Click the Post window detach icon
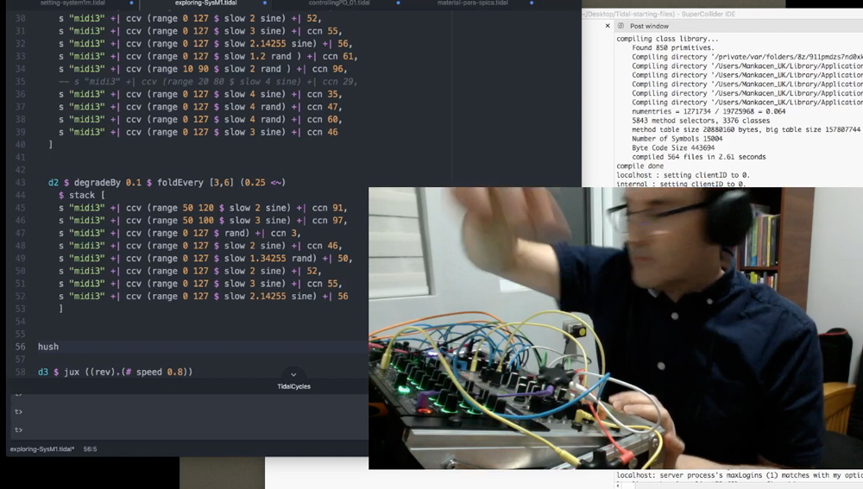The height and width of the screenshot is (489, 863). coord(621,26)
